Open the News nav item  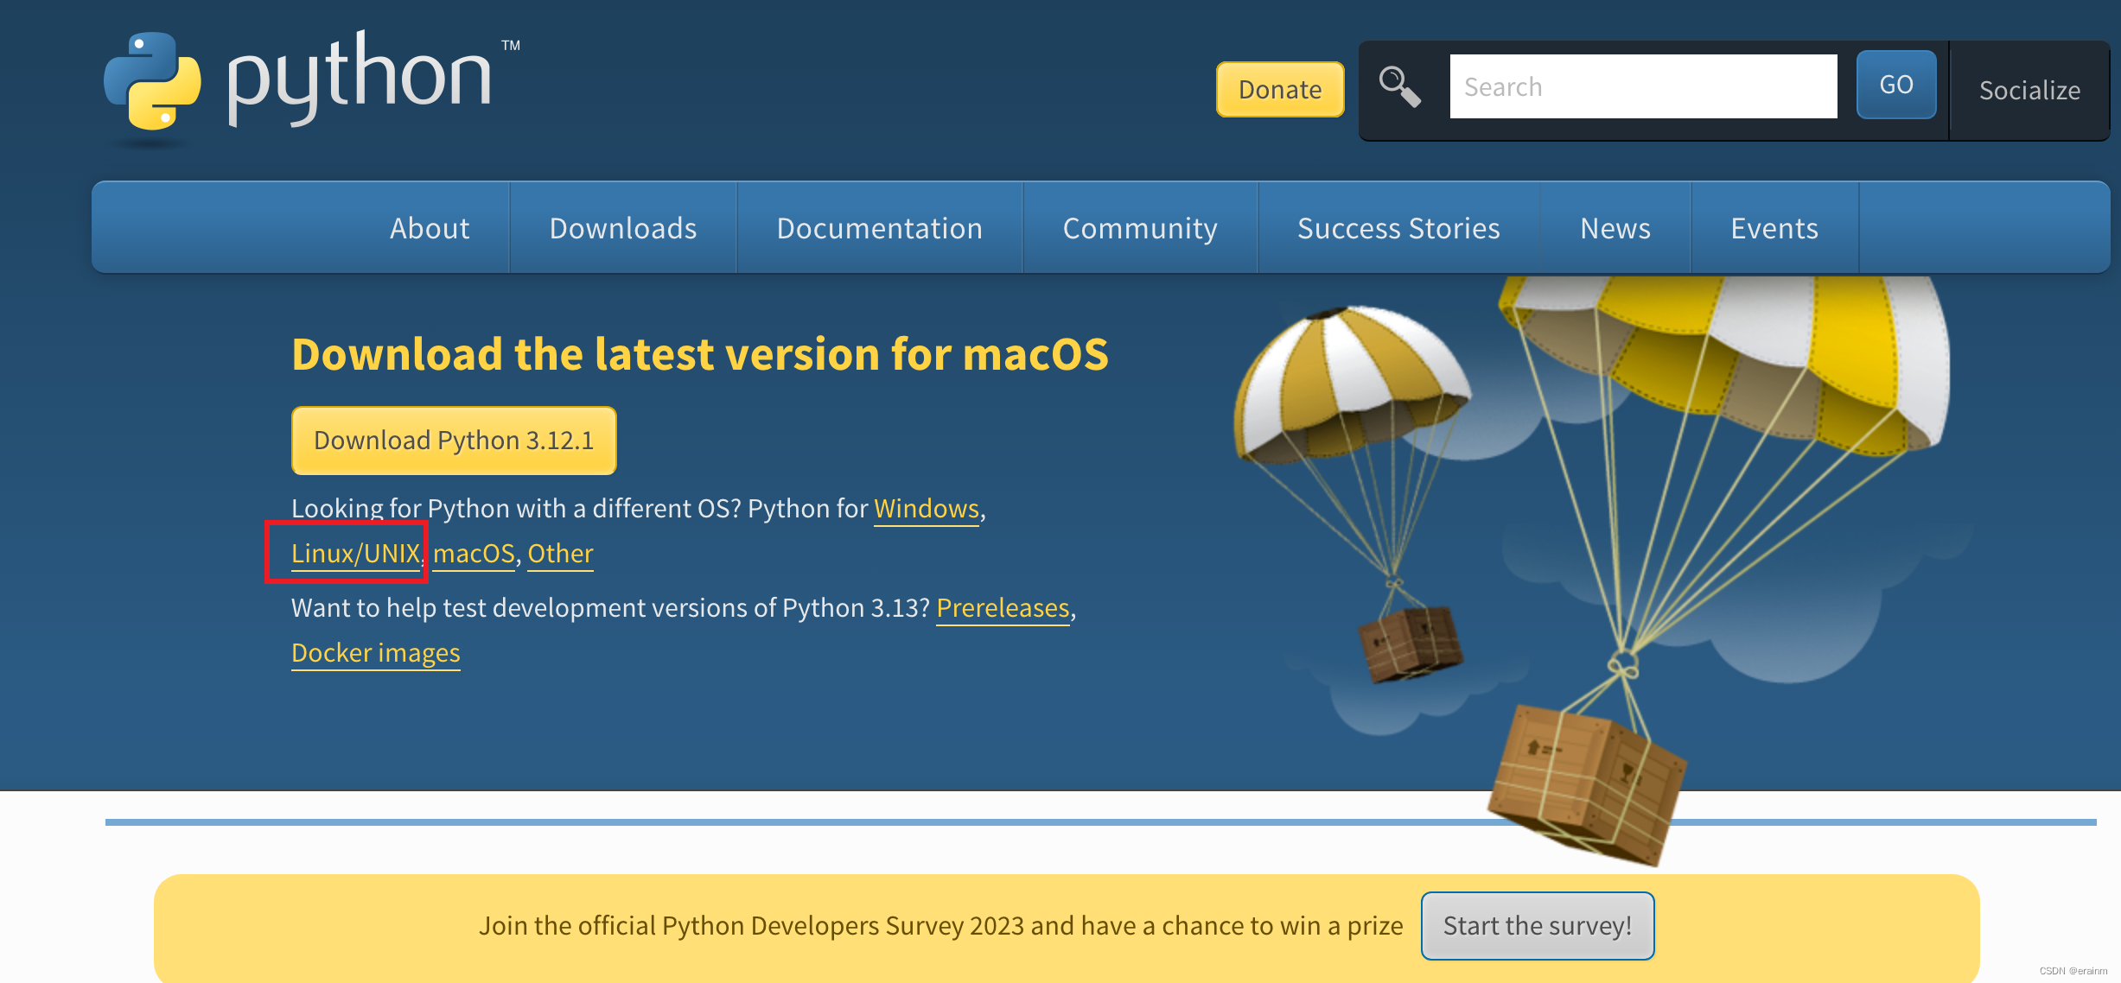click(x=1615, y=228)
